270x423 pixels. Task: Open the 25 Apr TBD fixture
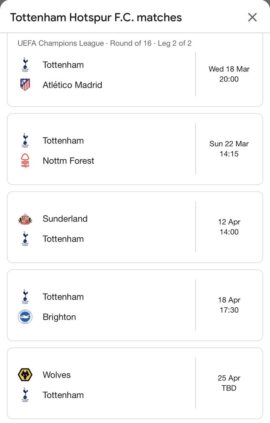[x=135, y=384]
